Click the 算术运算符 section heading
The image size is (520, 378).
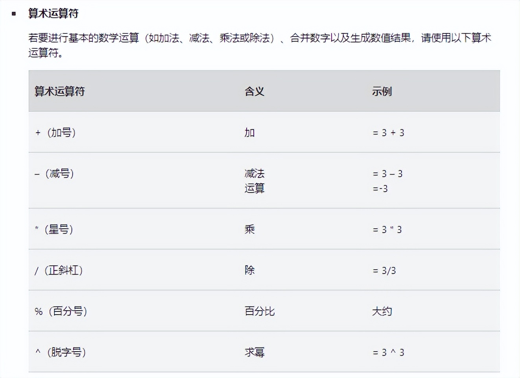click(x=53, y=13)
